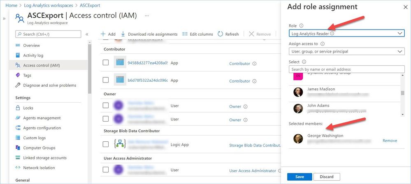Click the Save button

coord(300,177)
